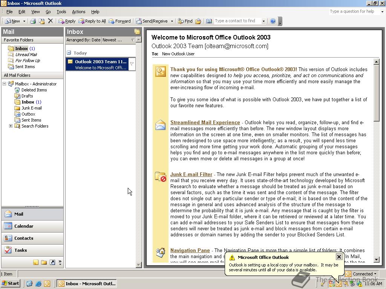Click the reading pane scrollbar down arrow
This screenshot has height=289, width=386.
[376, 259]
